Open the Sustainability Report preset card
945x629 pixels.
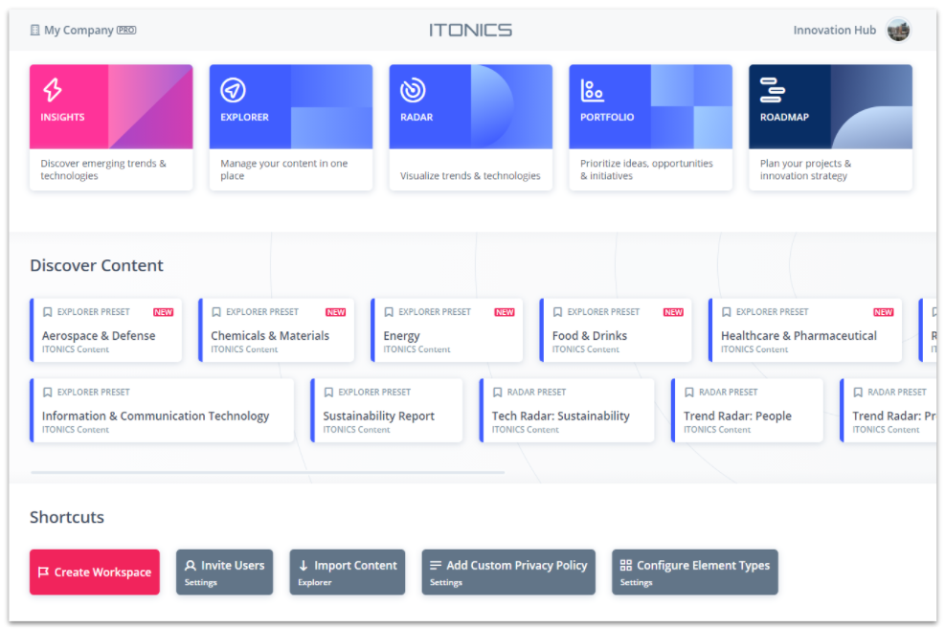click(387, 411)
